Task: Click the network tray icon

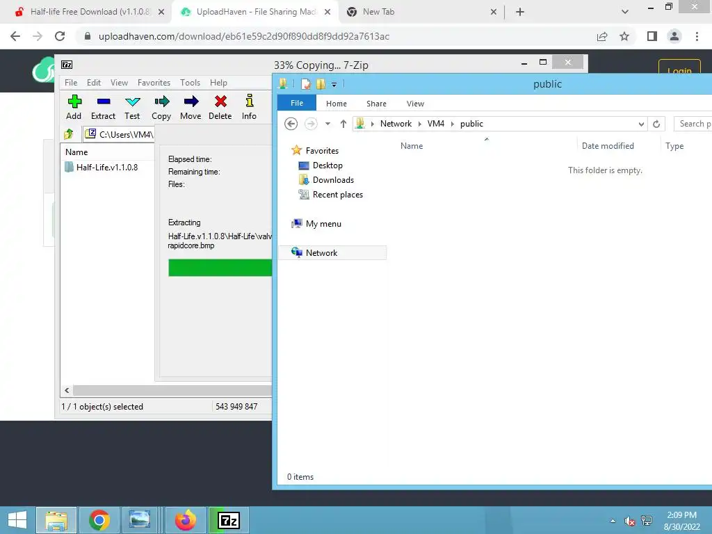Action: pyautogui.click(x=647, y=521)
